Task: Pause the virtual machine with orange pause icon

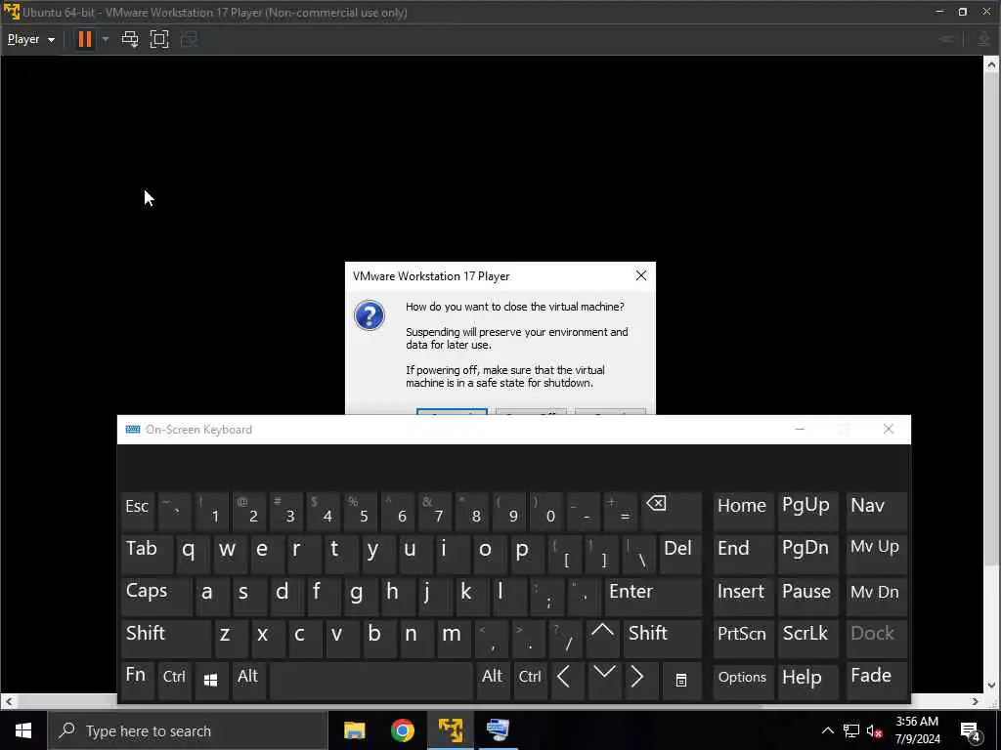Action: 84,39
